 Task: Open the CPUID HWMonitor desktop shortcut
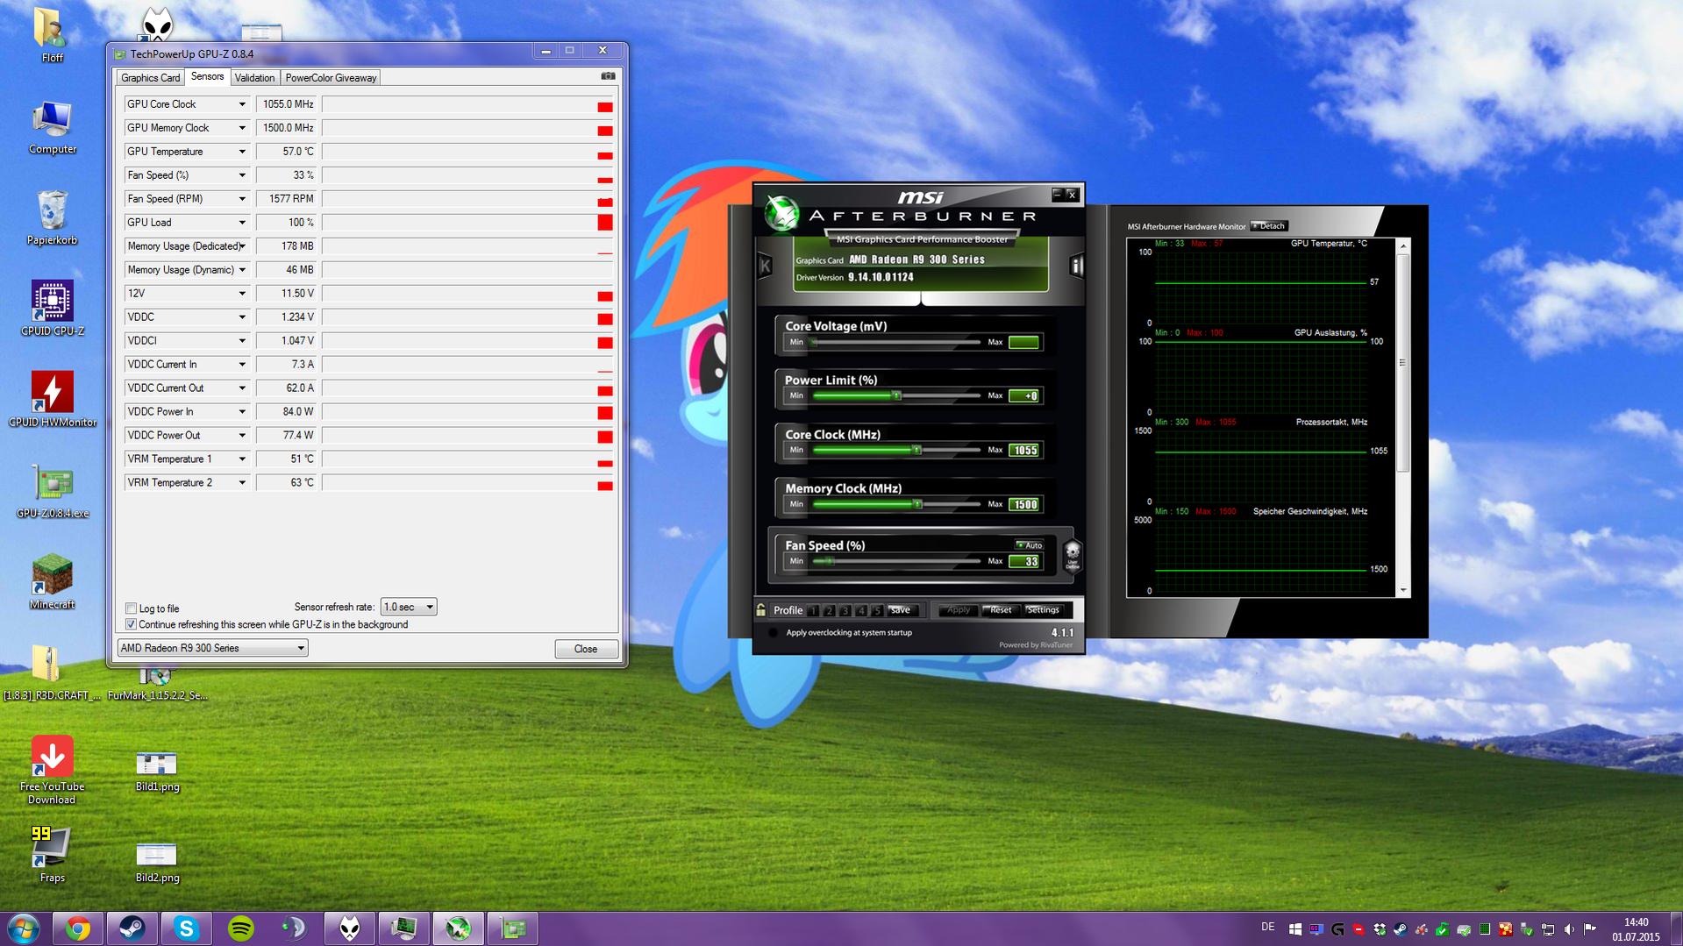coord(52,400)
